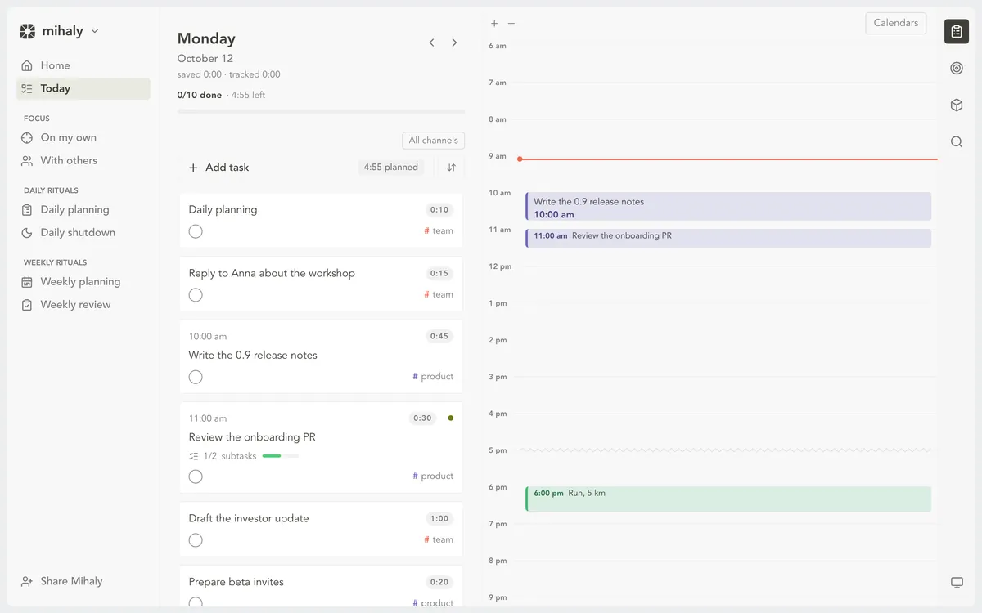Zoom out the calendar with minus icon

click(511, 24)
